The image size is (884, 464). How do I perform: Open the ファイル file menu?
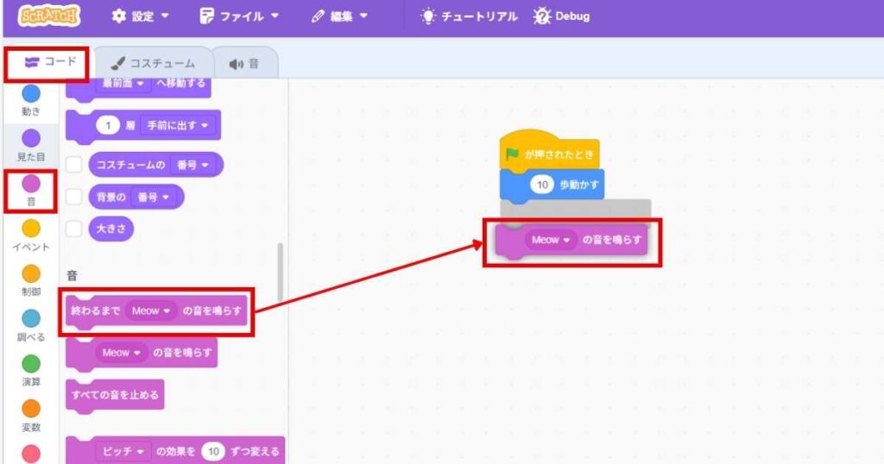coord(239,16)
